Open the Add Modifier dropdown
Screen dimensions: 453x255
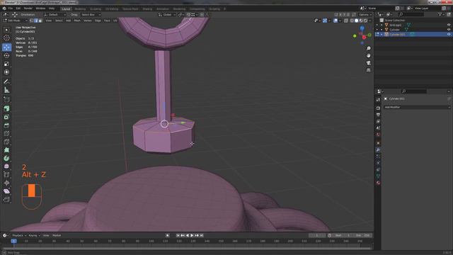(x=417, y=107)
